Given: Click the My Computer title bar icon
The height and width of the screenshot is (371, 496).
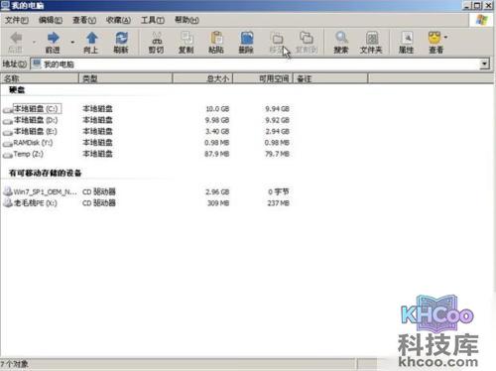Looking at the screenshot, I should click(5, 5).
